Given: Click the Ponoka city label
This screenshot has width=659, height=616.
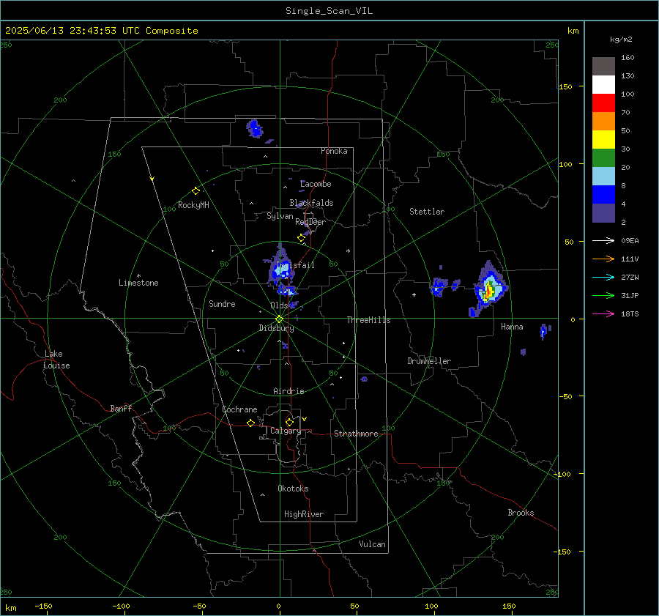Looking at the screenshot, I should tap(334, 151).
